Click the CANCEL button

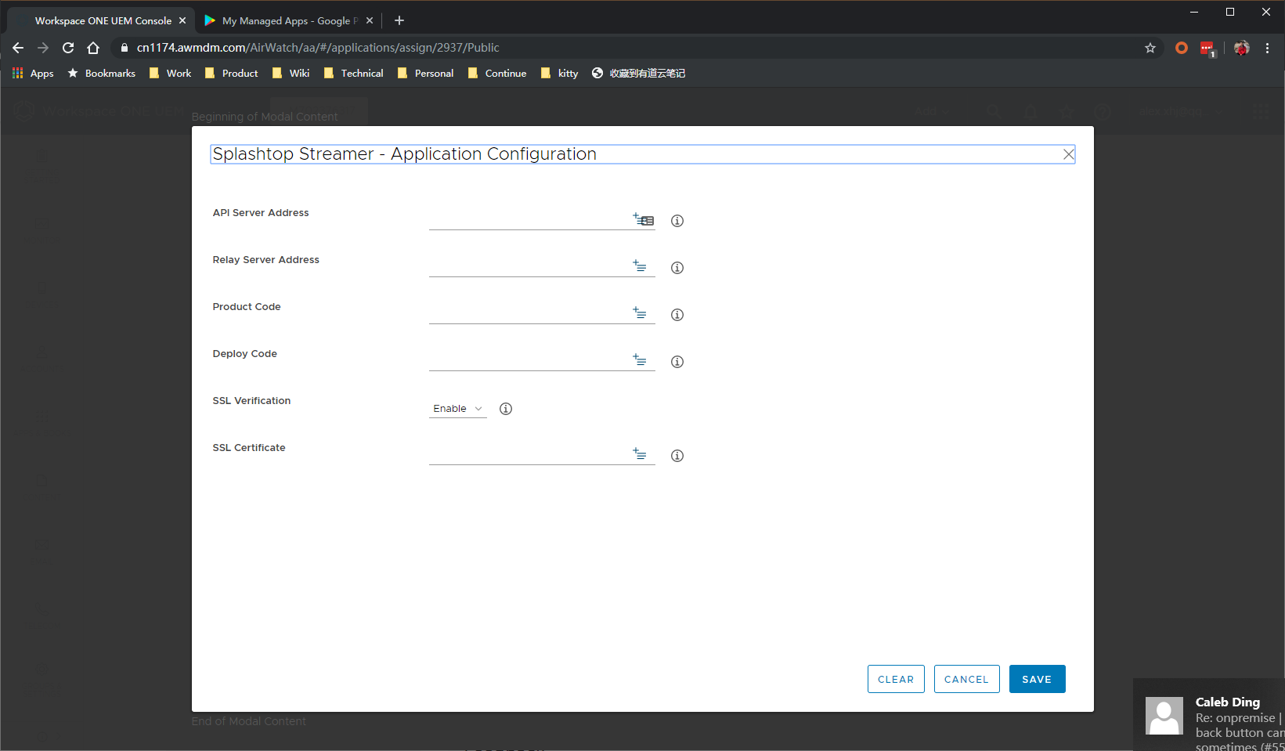click(x=966, y=679)
